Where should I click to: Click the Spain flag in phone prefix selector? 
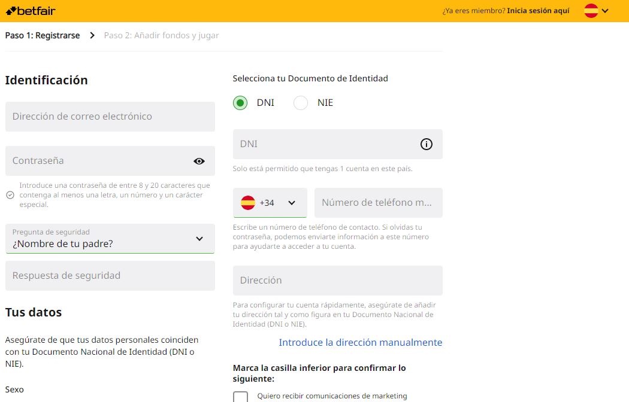coord(248,203)
